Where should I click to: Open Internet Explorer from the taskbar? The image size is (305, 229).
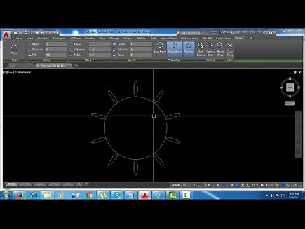click(34, 195)
